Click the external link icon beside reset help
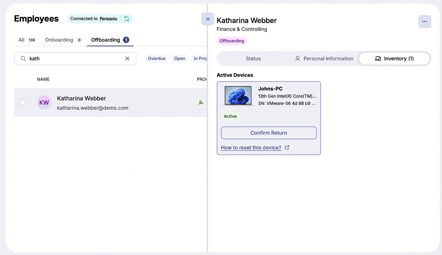 click(x=287, y=148)
